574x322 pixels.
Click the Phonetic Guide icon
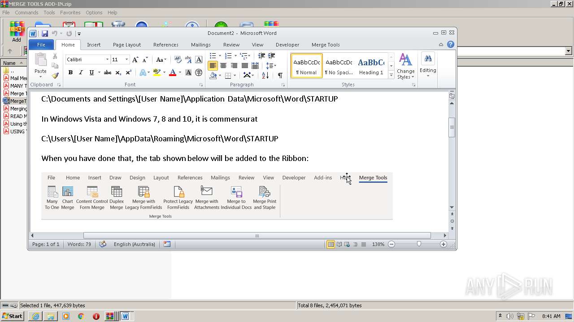tap(188, 59)
